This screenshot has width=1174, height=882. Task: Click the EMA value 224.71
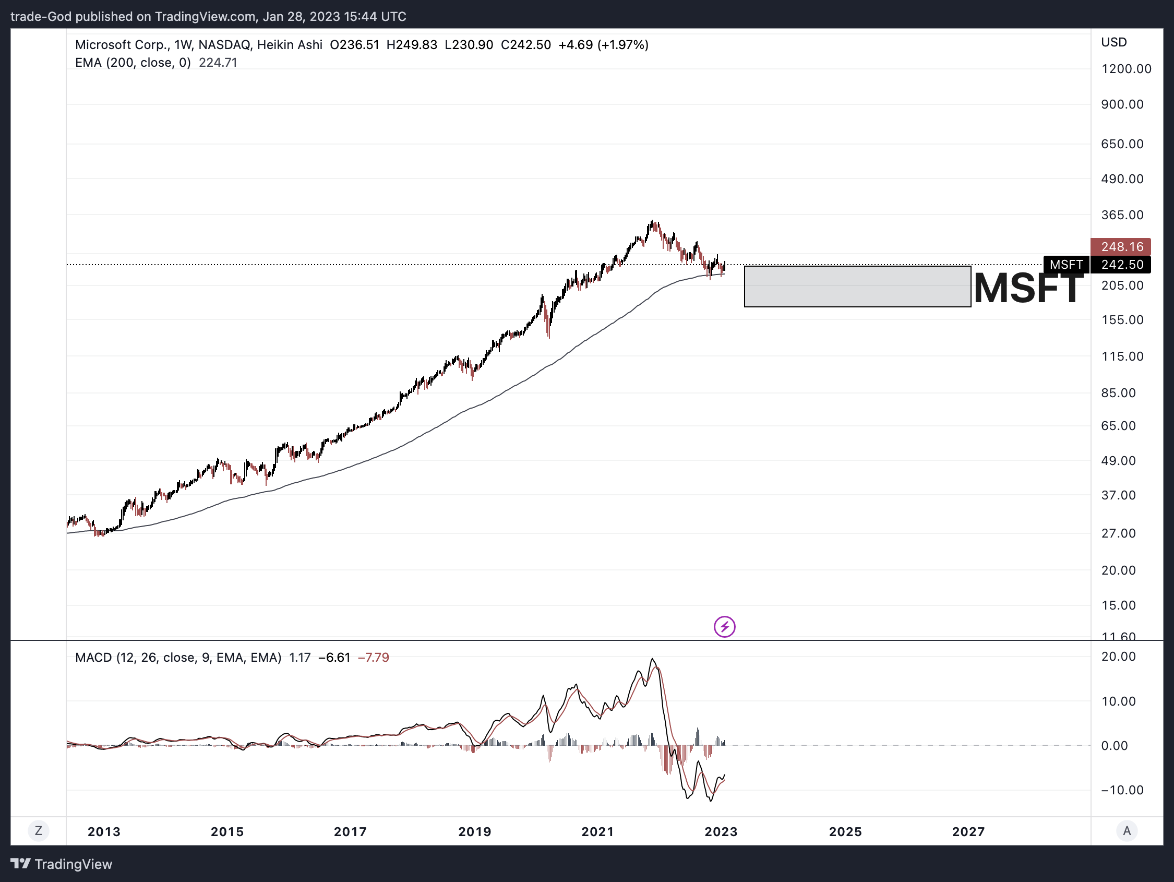(x=218, y=63)
